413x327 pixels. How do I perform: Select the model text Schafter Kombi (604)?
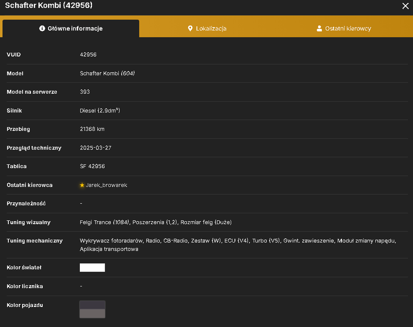[107, 73]
